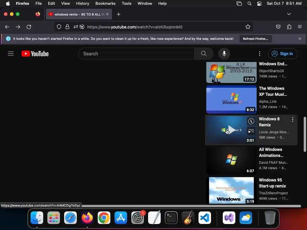Dismiss the Firefox refresh notification bar
The height and width of the screenshot is (230, 307).
[x=300, y=39]
